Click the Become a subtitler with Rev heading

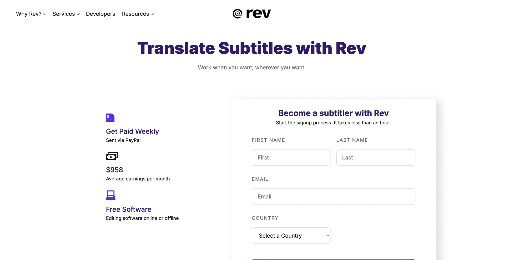(x=333, y=113)
